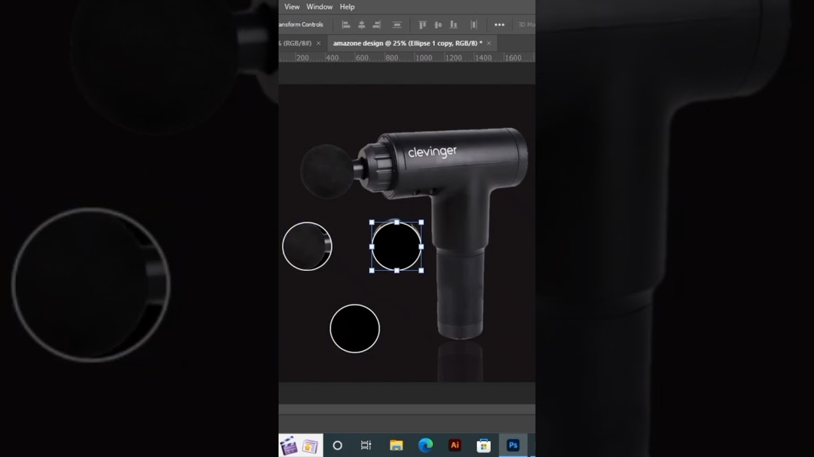The image size is (814, 457).
Task: Align vertical centers of layers
Action: 438,25
